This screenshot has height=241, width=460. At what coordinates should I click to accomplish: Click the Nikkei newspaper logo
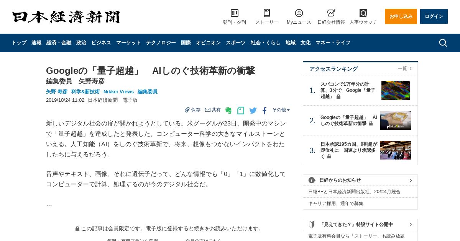click(x=66, y=17)
